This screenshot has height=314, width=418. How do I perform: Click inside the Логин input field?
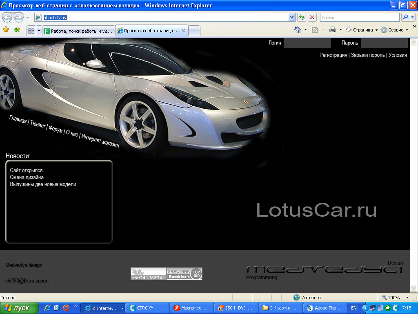307,43
